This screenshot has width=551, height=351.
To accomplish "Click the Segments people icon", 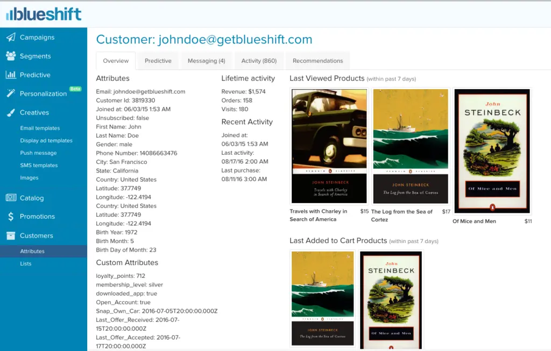I will pyautogui.click(x=11, y=56).
